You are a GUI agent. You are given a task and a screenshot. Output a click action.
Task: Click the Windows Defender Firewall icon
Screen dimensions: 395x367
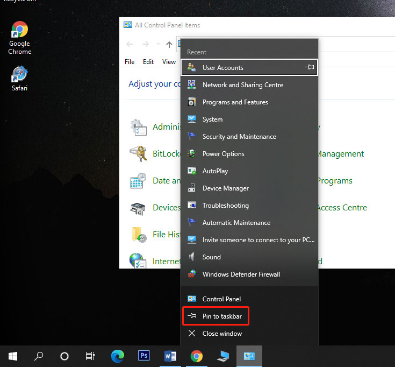[x=192, y=274]
